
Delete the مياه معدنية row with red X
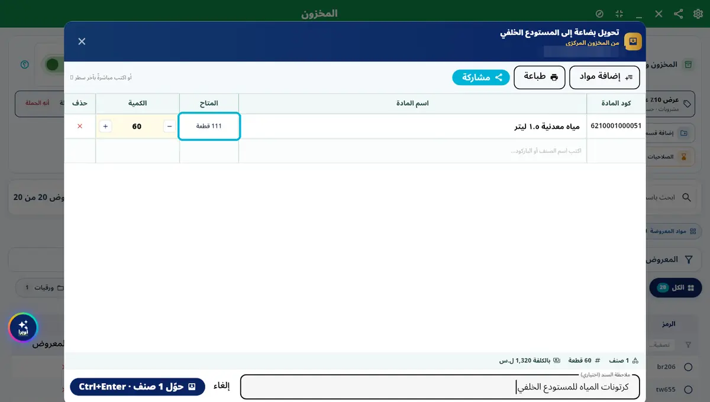tap(80, 126)
